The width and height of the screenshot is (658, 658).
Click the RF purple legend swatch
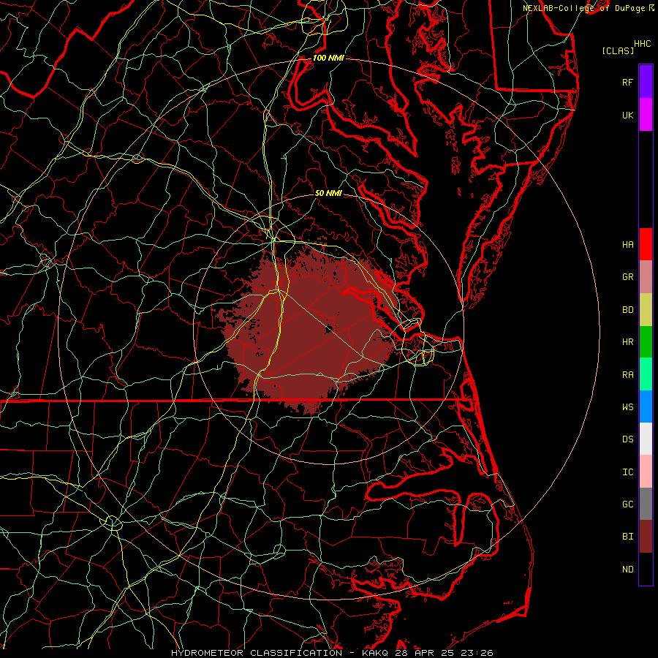[x=646, y=82]
